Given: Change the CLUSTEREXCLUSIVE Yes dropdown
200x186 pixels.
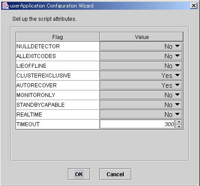Looking at the screenshot, I should 141,76.
